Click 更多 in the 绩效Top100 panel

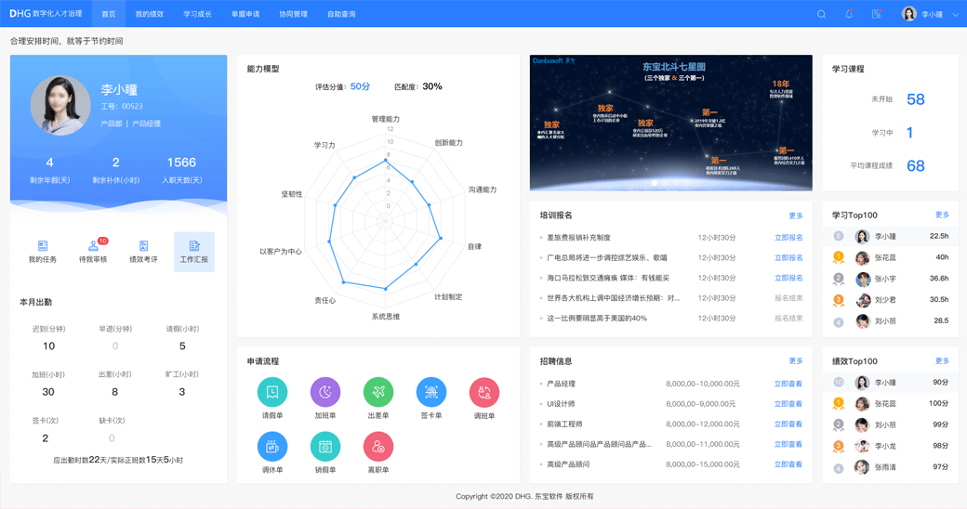click(x=942, y=361)
